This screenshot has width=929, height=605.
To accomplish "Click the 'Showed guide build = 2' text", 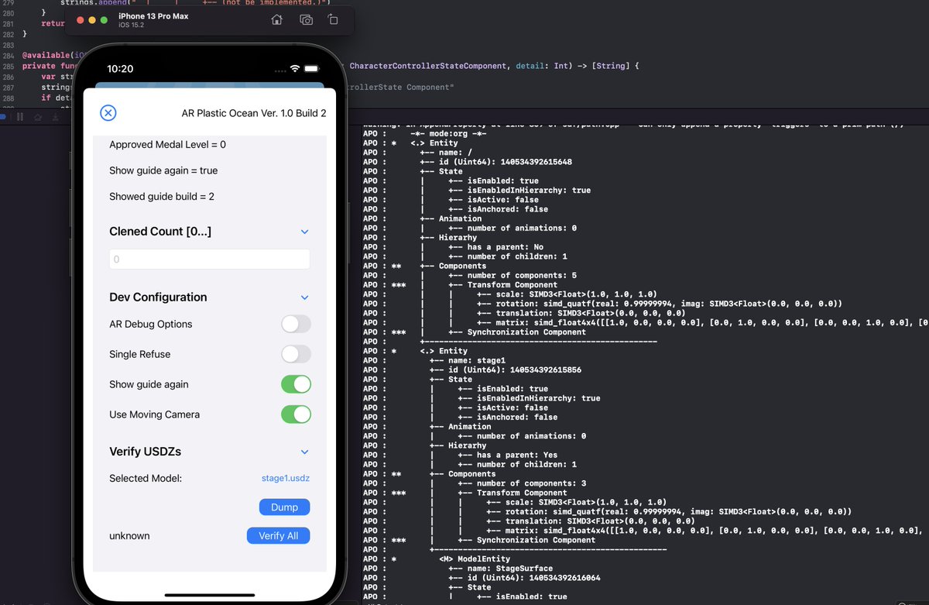I will (x=162, y=197).
